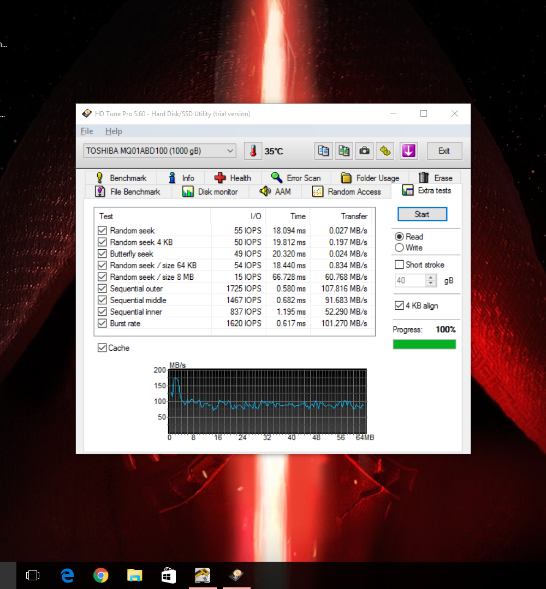The image size is (546, 589).
Task: Click the transfer rate graph
Action: coord(268,401)
